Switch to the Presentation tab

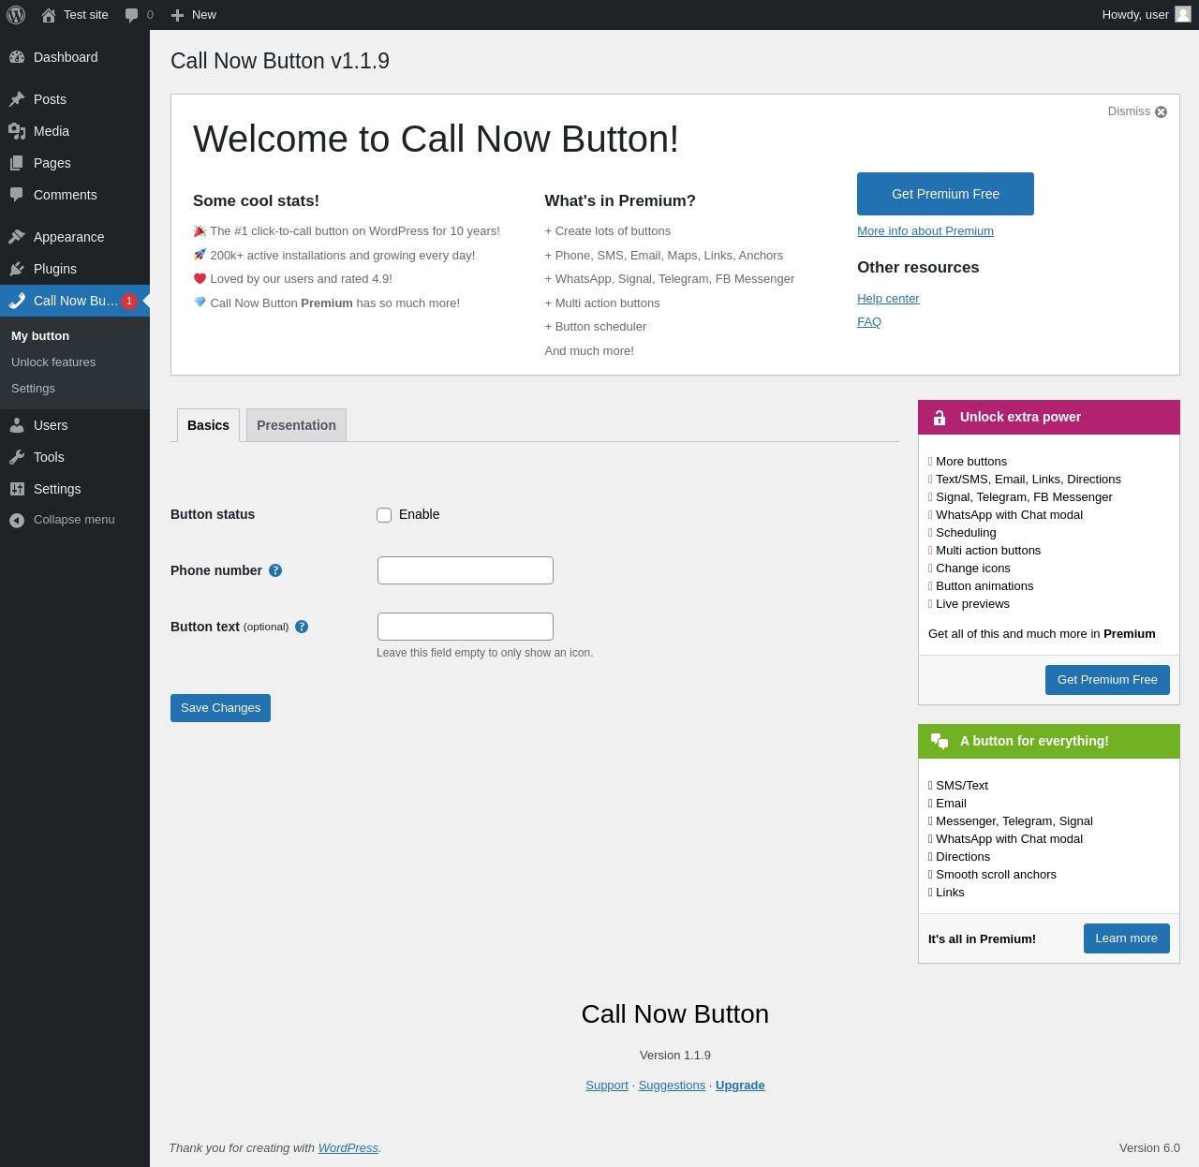pyautogui.click(x=296, y=425)
